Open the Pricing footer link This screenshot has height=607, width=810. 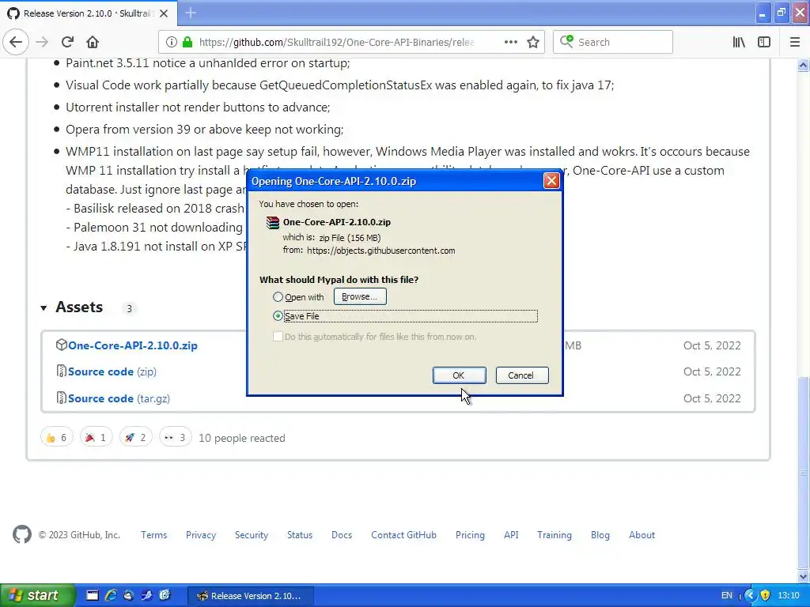coord(470,535)
